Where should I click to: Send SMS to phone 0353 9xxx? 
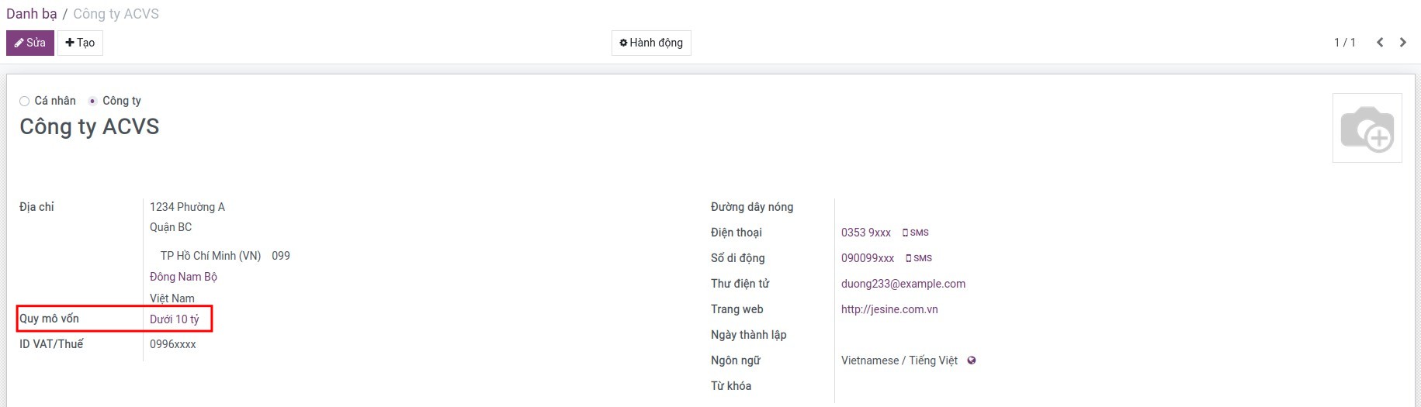916,233
